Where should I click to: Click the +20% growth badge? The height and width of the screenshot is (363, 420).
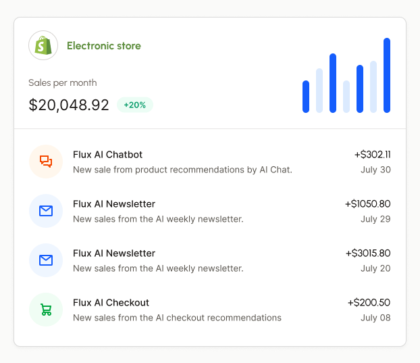[135, 105]
